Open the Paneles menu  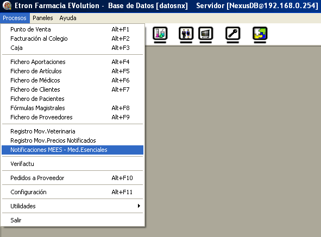pos(43,18)
